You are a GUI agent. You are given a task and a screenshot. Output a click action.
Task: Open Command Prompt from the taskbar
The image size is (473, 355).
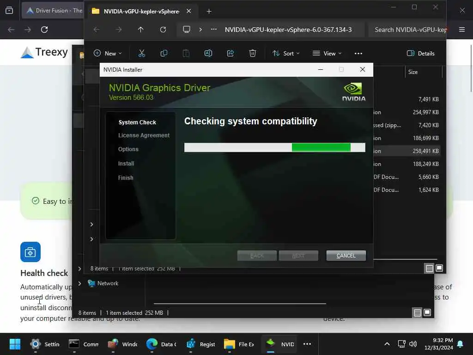[x=84, y=344]
